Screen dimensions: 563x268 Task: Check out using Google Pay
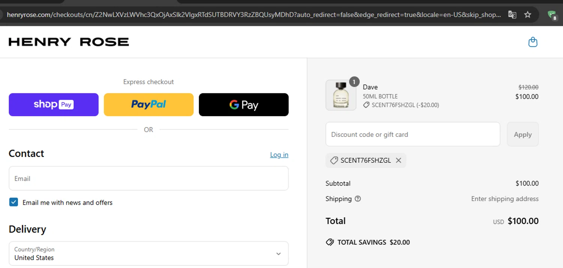click(x=244, y=105)
